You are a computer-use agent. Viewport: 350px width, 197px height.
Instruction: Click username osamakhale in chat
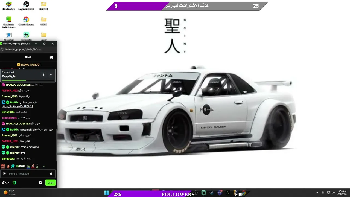[9, 118]
